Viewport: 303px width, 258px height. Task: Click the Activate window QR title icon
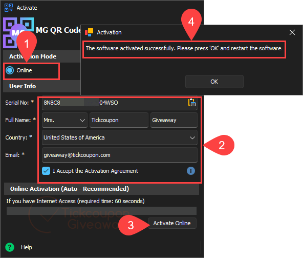coord(9,8)
